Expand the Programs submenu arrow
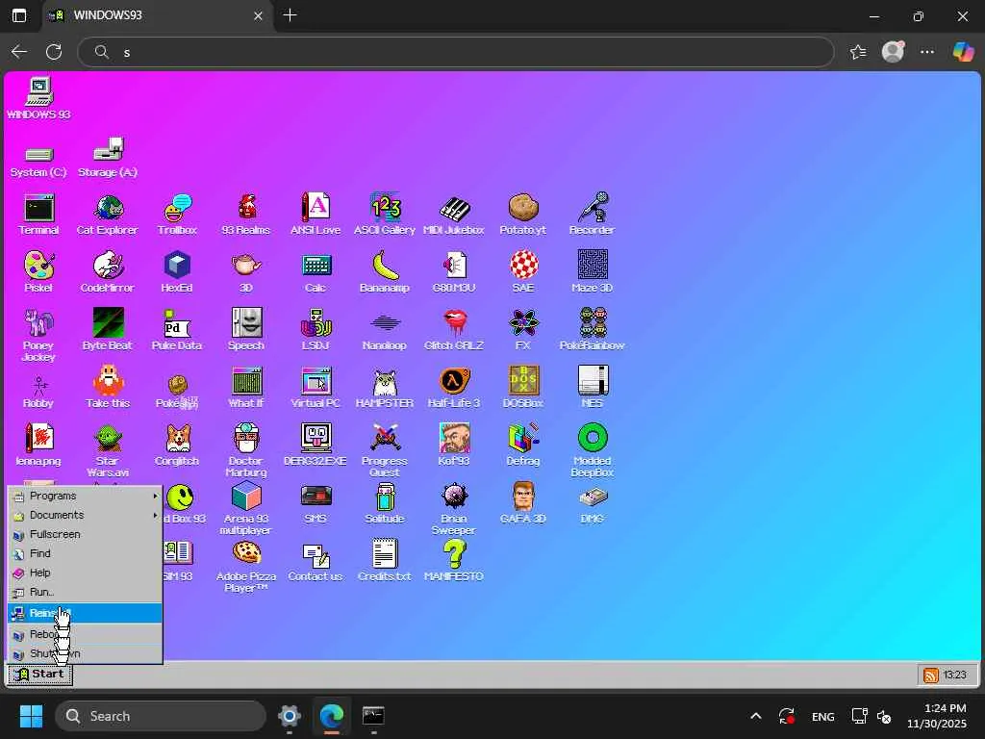Image resolution: width=985 pixels, height=739 pixels. [155, 496]
